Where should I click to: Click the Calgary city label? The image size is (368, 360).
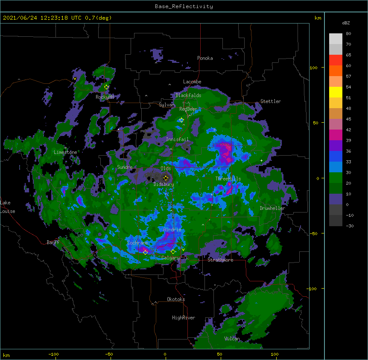170,258
